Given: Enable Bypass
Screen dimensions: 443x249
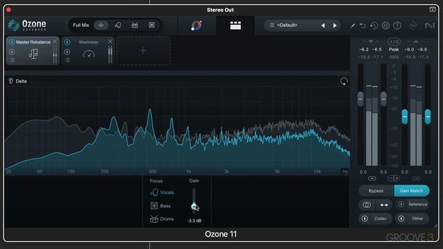Looking at the screenshot, I should (376, 191).
